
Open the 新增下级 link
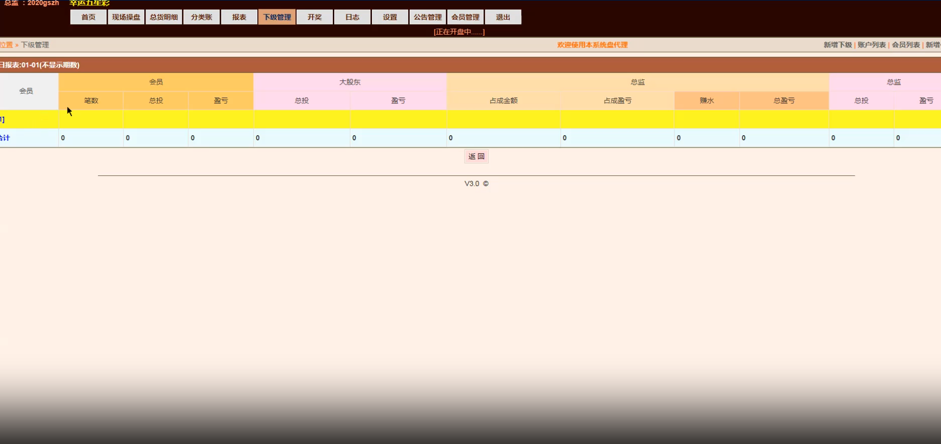click(x=838, y=45)
